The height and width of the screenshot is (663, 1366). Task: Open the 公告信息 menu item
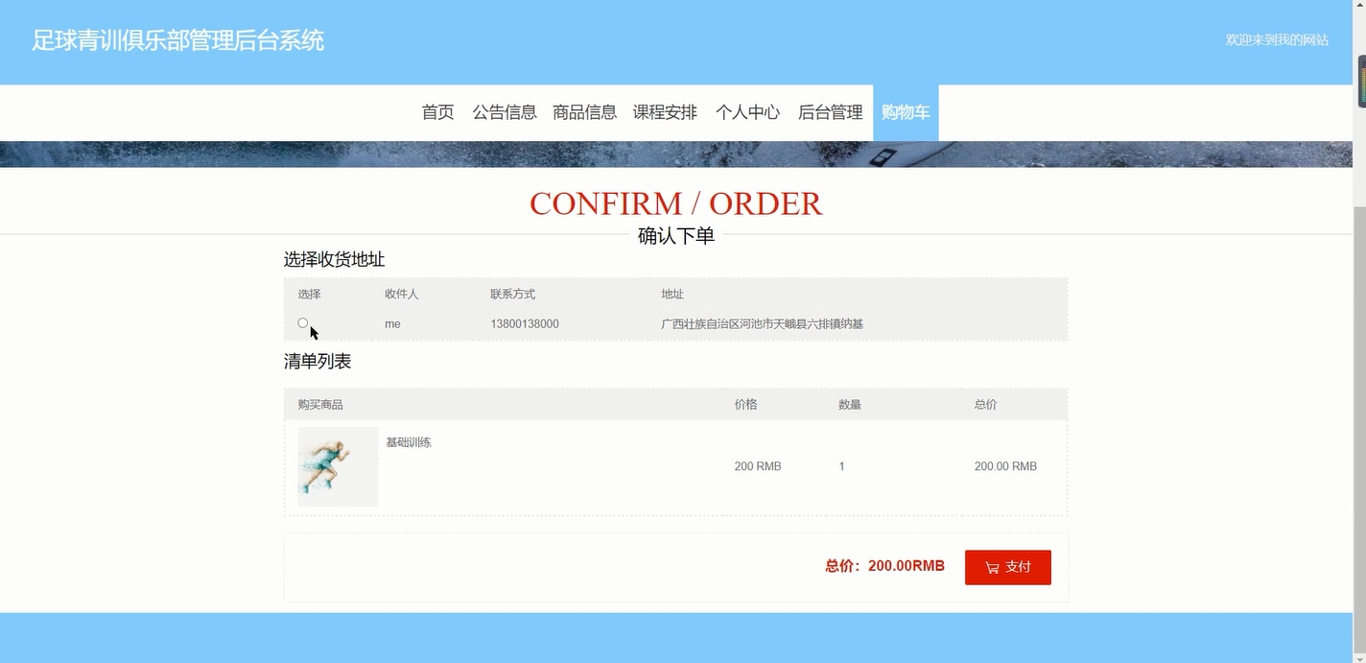(x=505, y=112)
